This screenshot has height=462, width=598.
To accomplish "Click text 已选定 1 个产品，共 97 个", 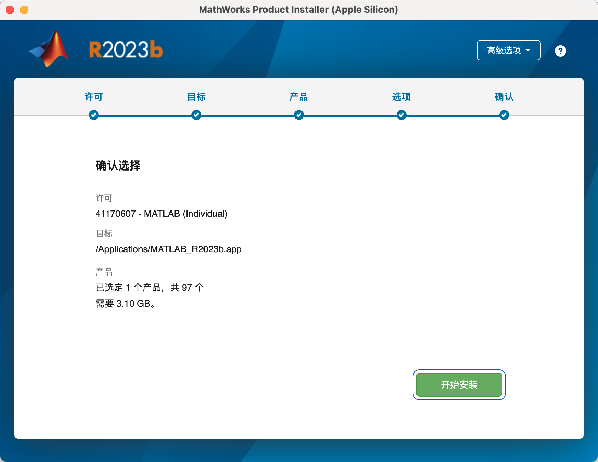I will click(x=150, y=288).
